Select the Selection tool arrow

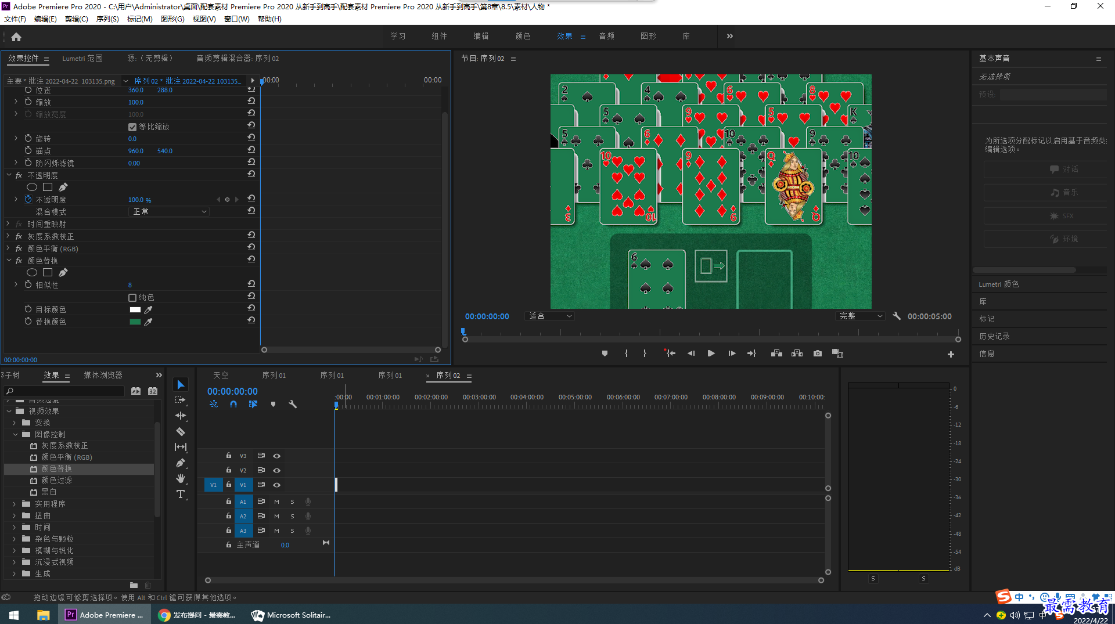point(181,385)
